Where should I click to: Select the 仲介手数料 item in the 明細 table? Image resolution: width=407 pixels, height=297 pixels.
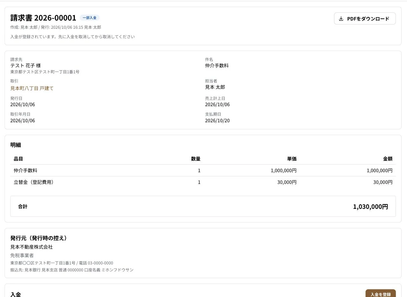[26, 170]
